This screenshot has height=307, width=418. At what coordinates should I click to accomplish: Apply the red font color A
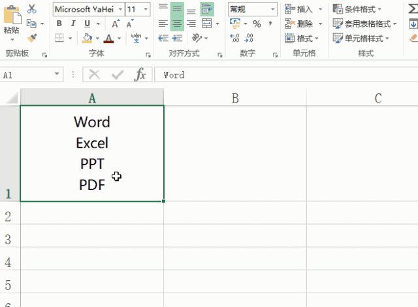click(108, 38)
